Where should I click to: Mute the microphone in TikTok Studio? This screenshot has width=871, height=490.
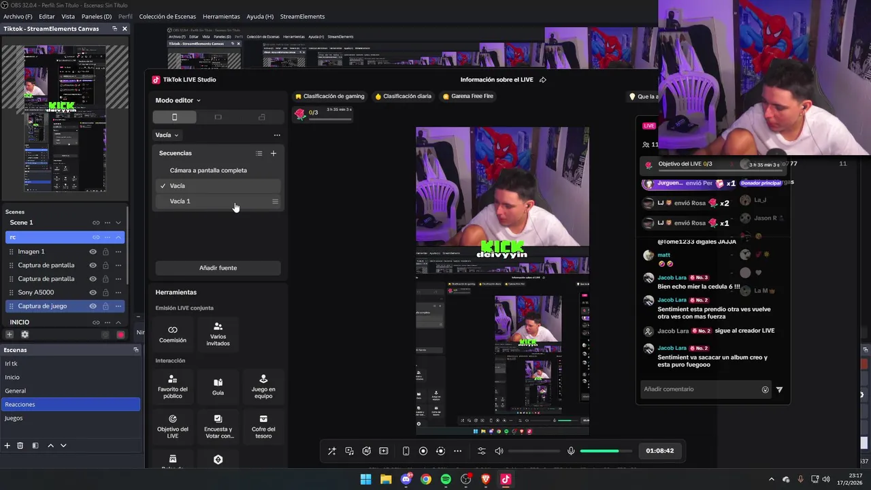pos(571,451)
